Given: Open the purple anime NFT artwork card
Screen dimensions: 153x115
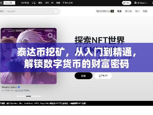Looking at the screenshot, I should point(28,56).
